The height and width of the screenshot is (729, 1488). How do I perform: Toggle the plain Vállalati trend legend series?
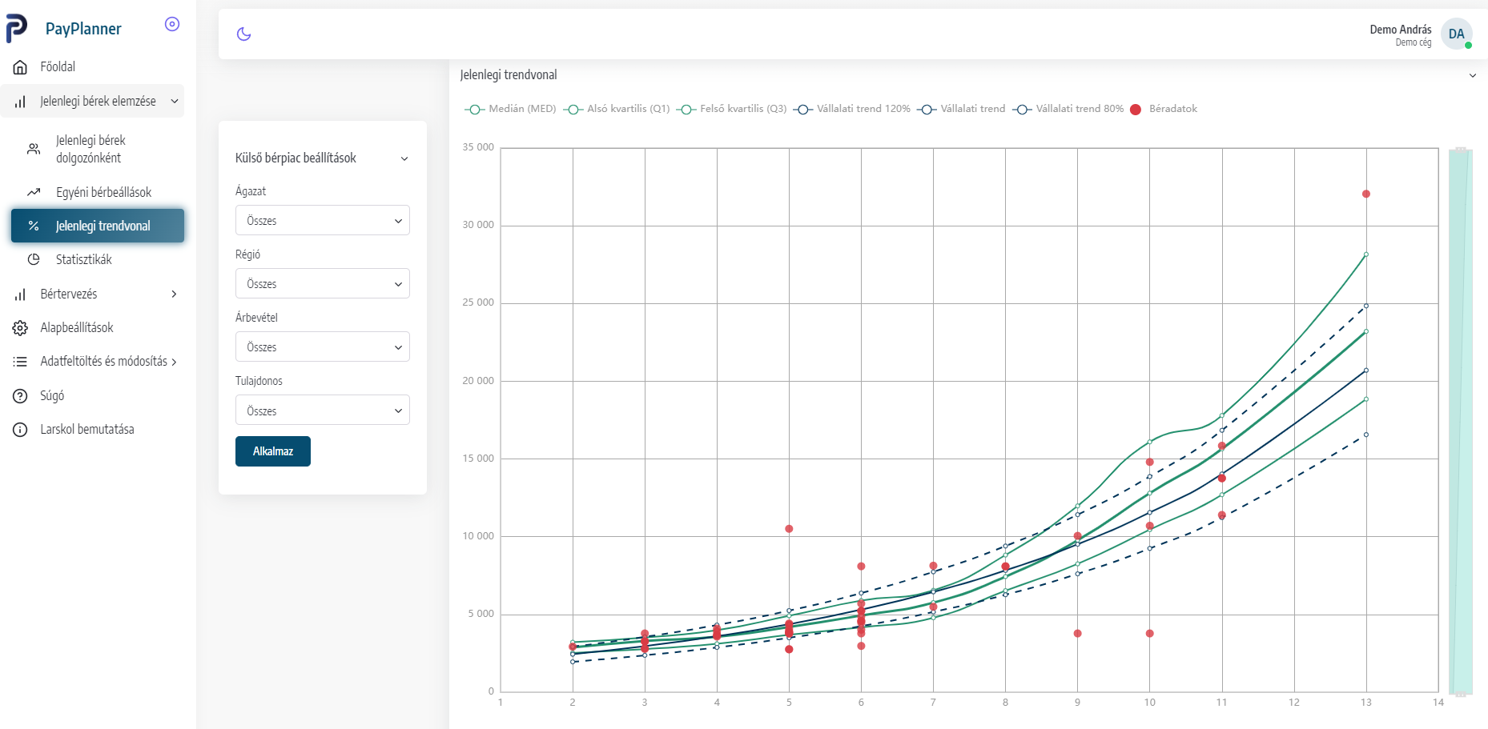[x=961, y=109]
